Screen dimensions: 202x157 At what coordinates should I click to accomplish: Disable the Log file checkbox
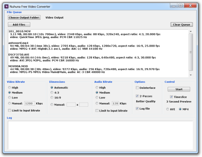click(137, 109)
